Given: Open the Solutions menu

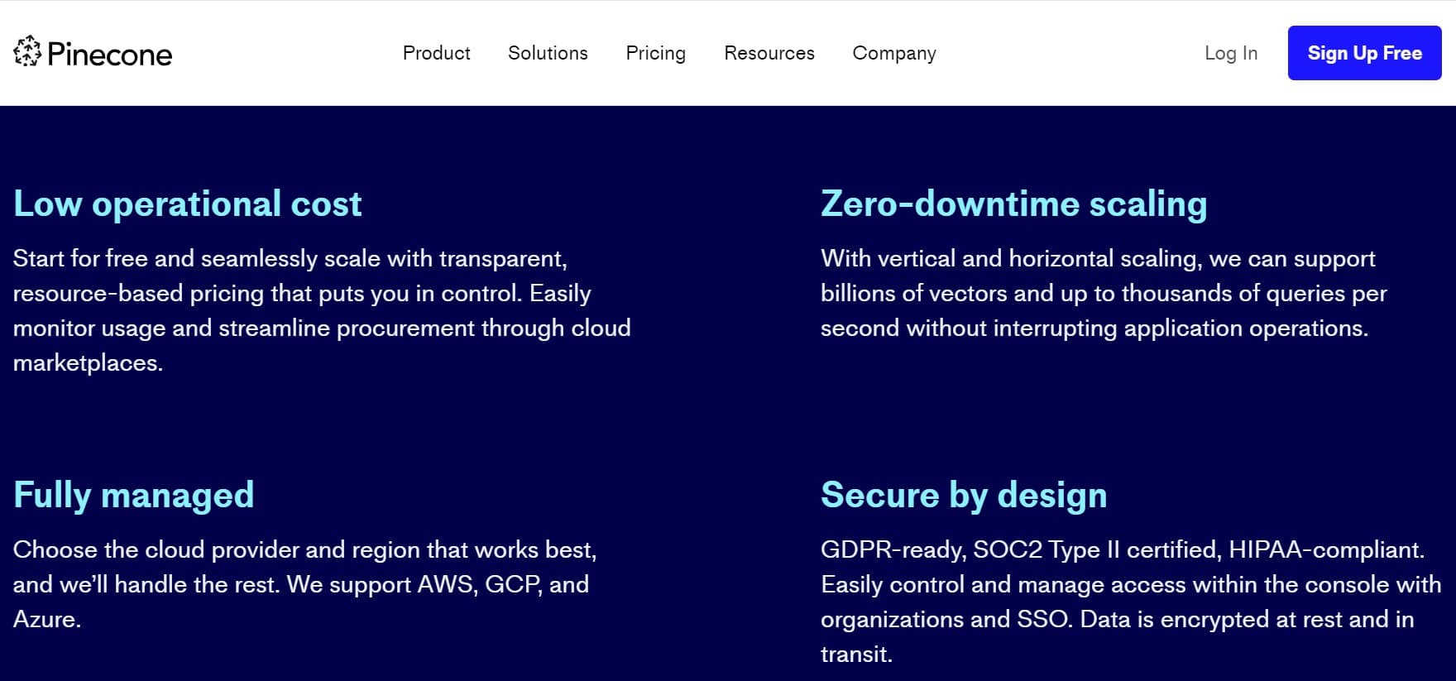Looking at the screenshot, I should pos(548,53).
